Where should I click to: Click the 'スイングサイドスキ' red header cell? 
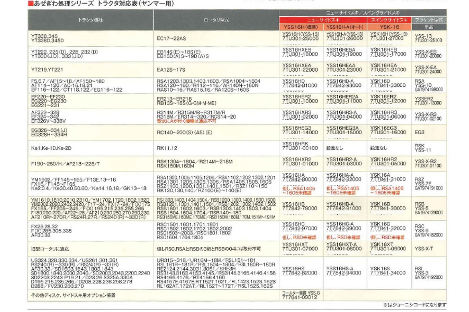point(389,20)
